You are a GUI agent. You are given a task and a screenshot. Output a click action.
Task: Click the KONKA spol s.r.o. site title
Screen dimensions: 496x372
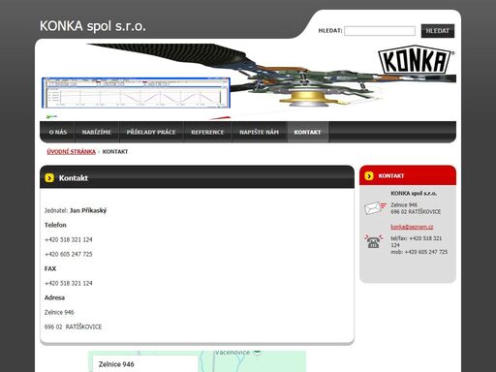[x=93, y=26]
